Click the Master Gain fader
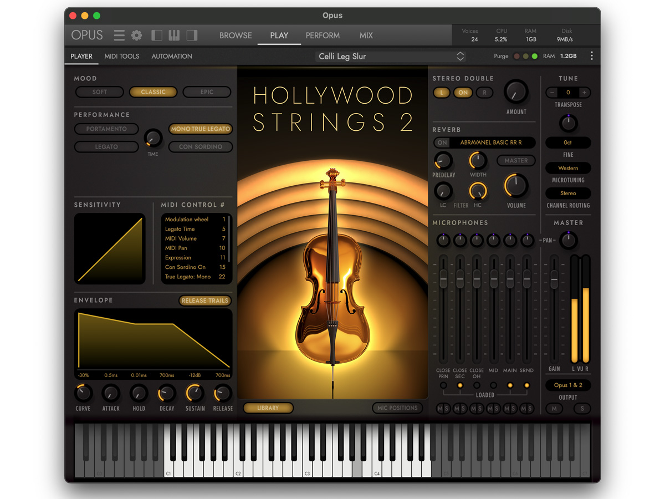The width and height of the screenshot is (665, 499). (x=554, y=281)
